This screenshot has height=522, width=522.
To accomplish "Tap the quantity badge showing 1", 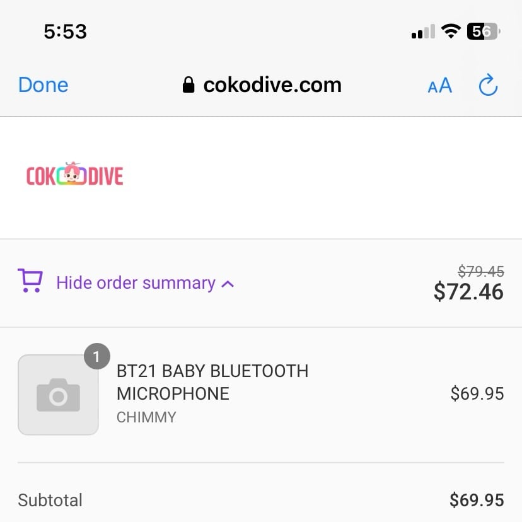I will pyautogui.click(x=97, y=356).
